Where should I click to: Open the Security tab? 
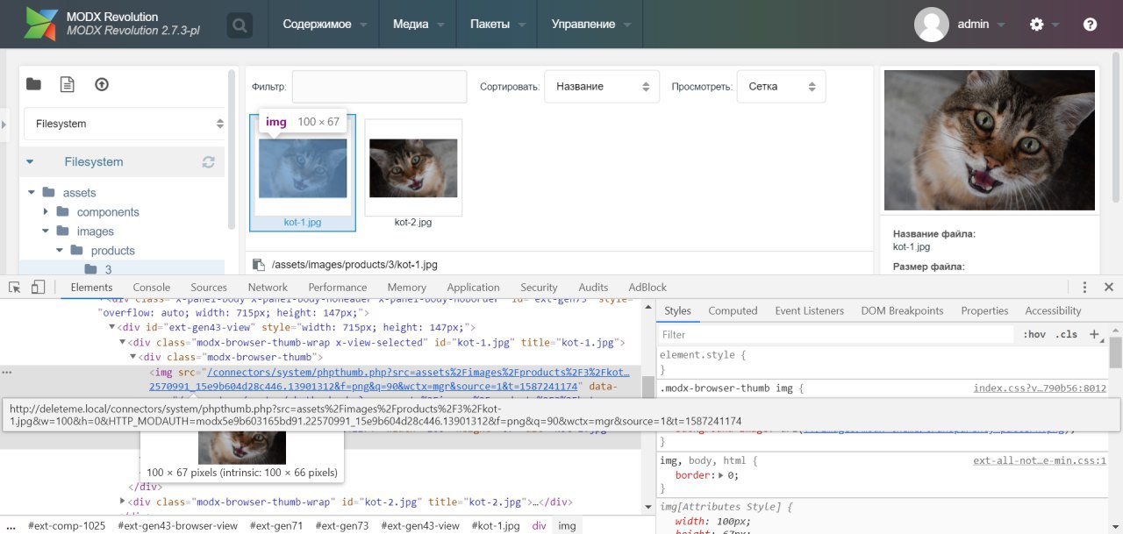tap(539, 287)
